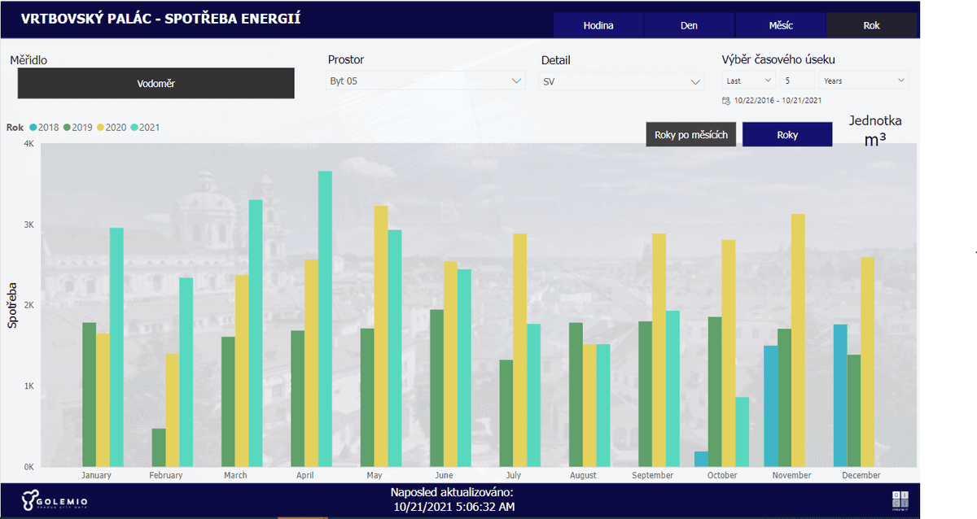Click the calendar icon beside the date range
The width and height of the screenshot is (977, 519).
coord(726,101)
